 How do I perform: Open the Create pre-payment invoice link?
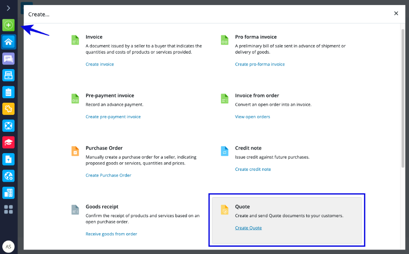tap(113, 117)
